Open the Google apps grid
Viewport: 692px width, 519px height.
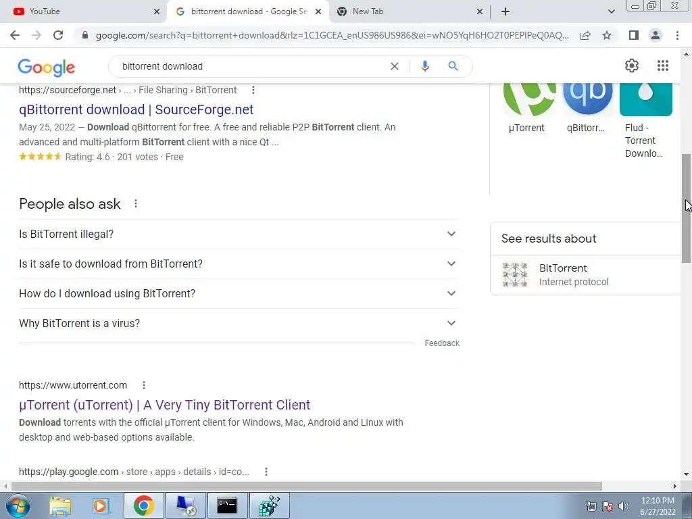pos(662,66)
